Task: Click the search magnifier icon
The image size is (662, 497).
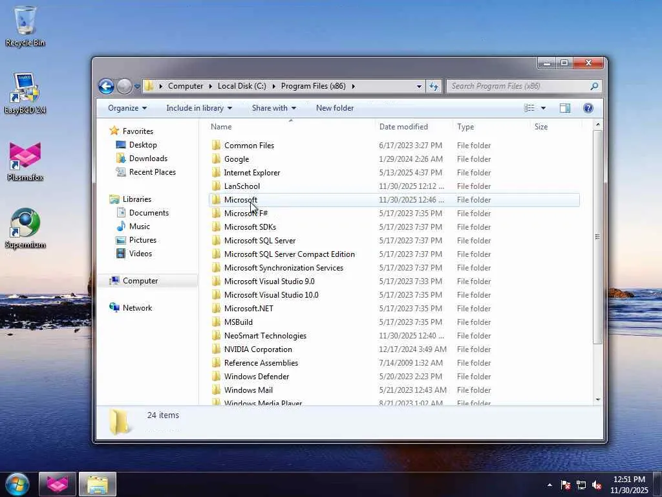Action: [594, 86]
